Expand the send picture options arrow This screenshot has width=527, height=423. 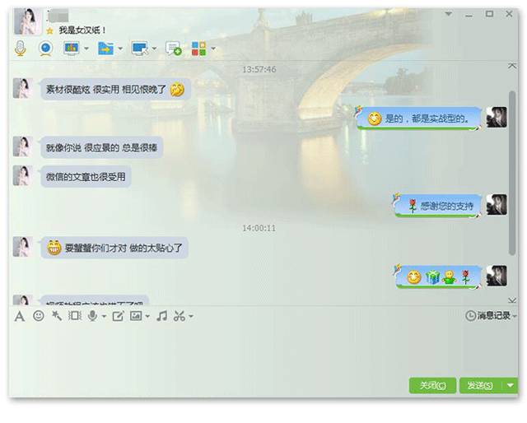point(147,316)
